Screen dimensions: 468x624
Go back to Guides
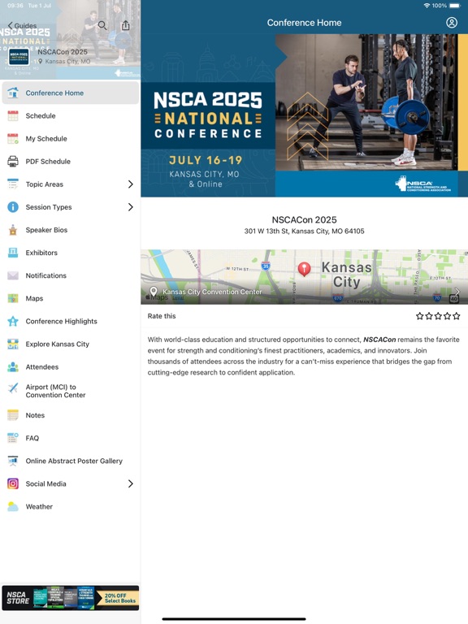pos(22,25)
